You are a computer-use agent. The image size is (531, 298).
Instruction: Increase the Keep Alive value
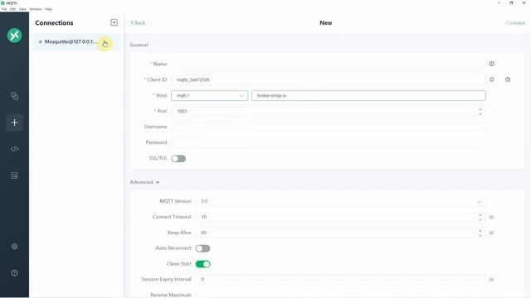tap(480, 230)
